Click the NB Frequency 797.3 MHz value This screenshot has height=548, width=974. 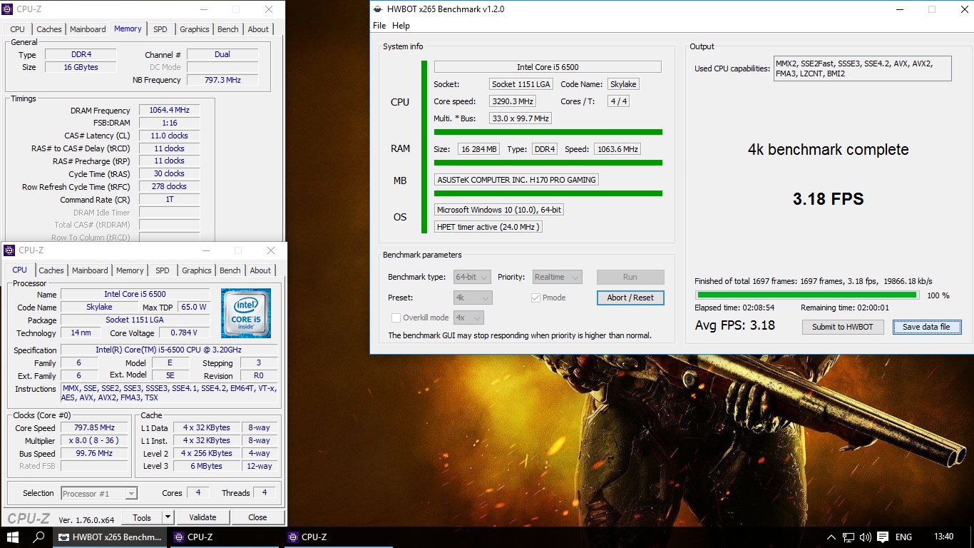tap(222, 80)
